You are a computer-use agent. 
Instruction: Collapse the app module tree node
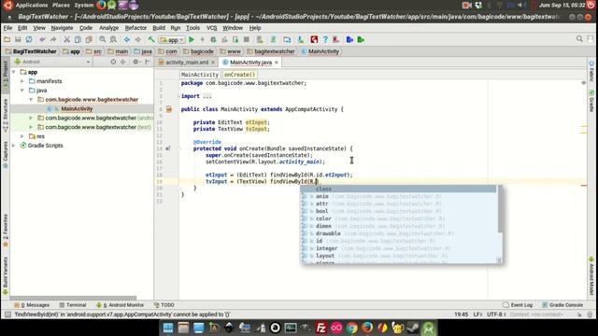(x=14, y=72)
